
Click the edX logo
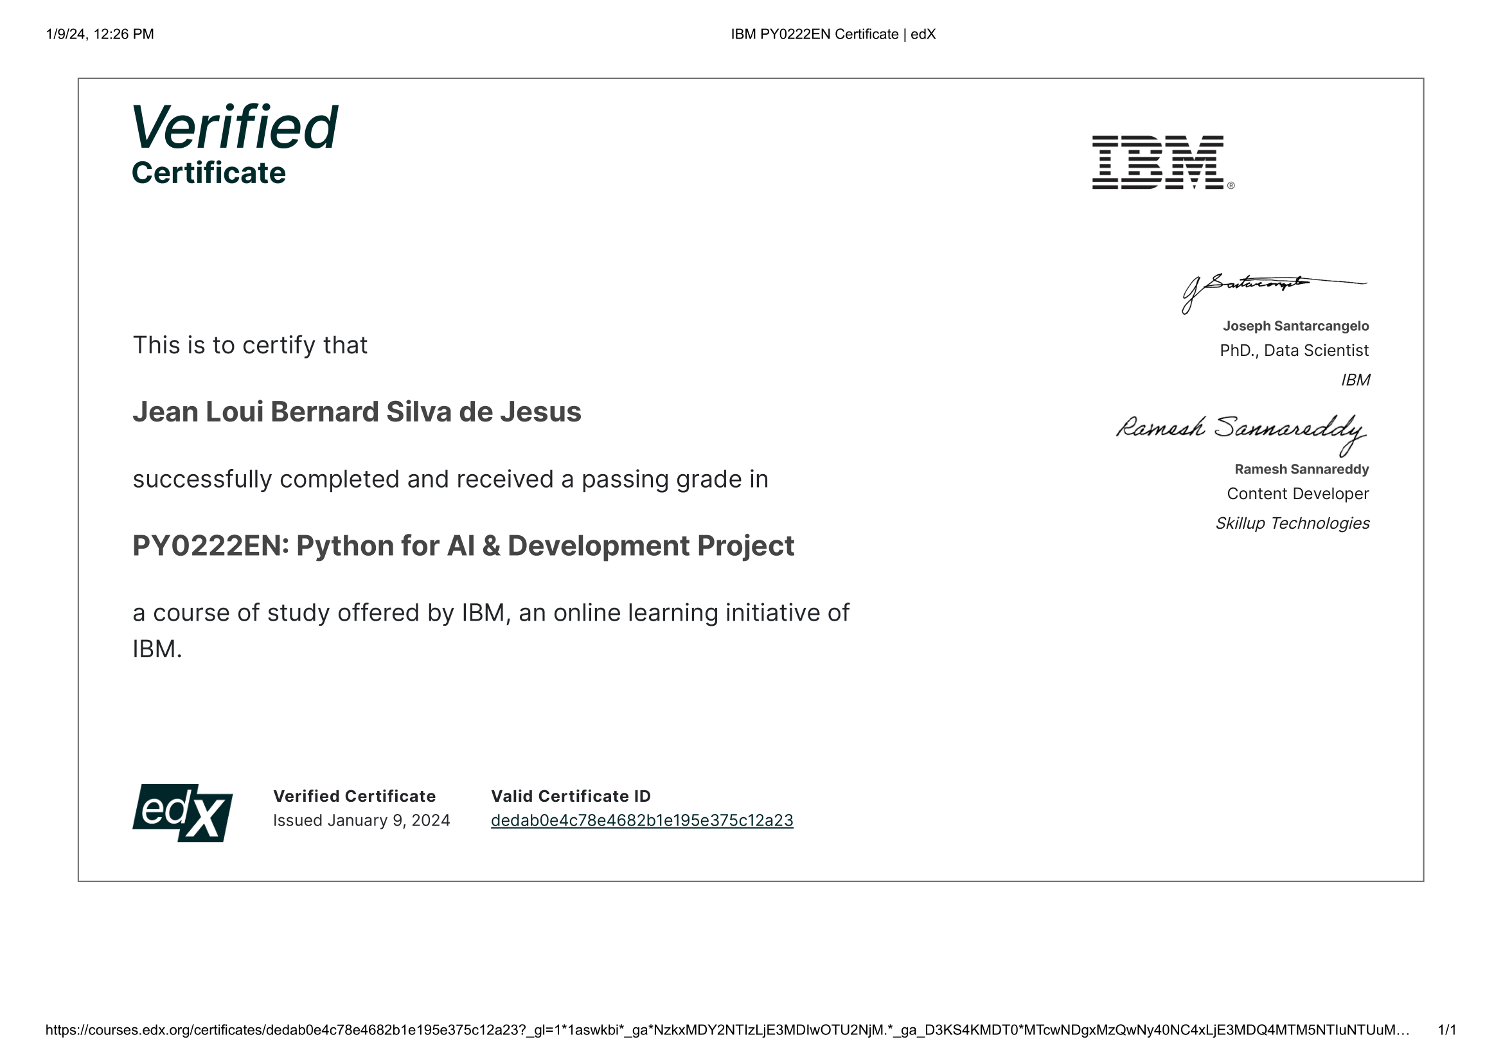coord(182,813)
